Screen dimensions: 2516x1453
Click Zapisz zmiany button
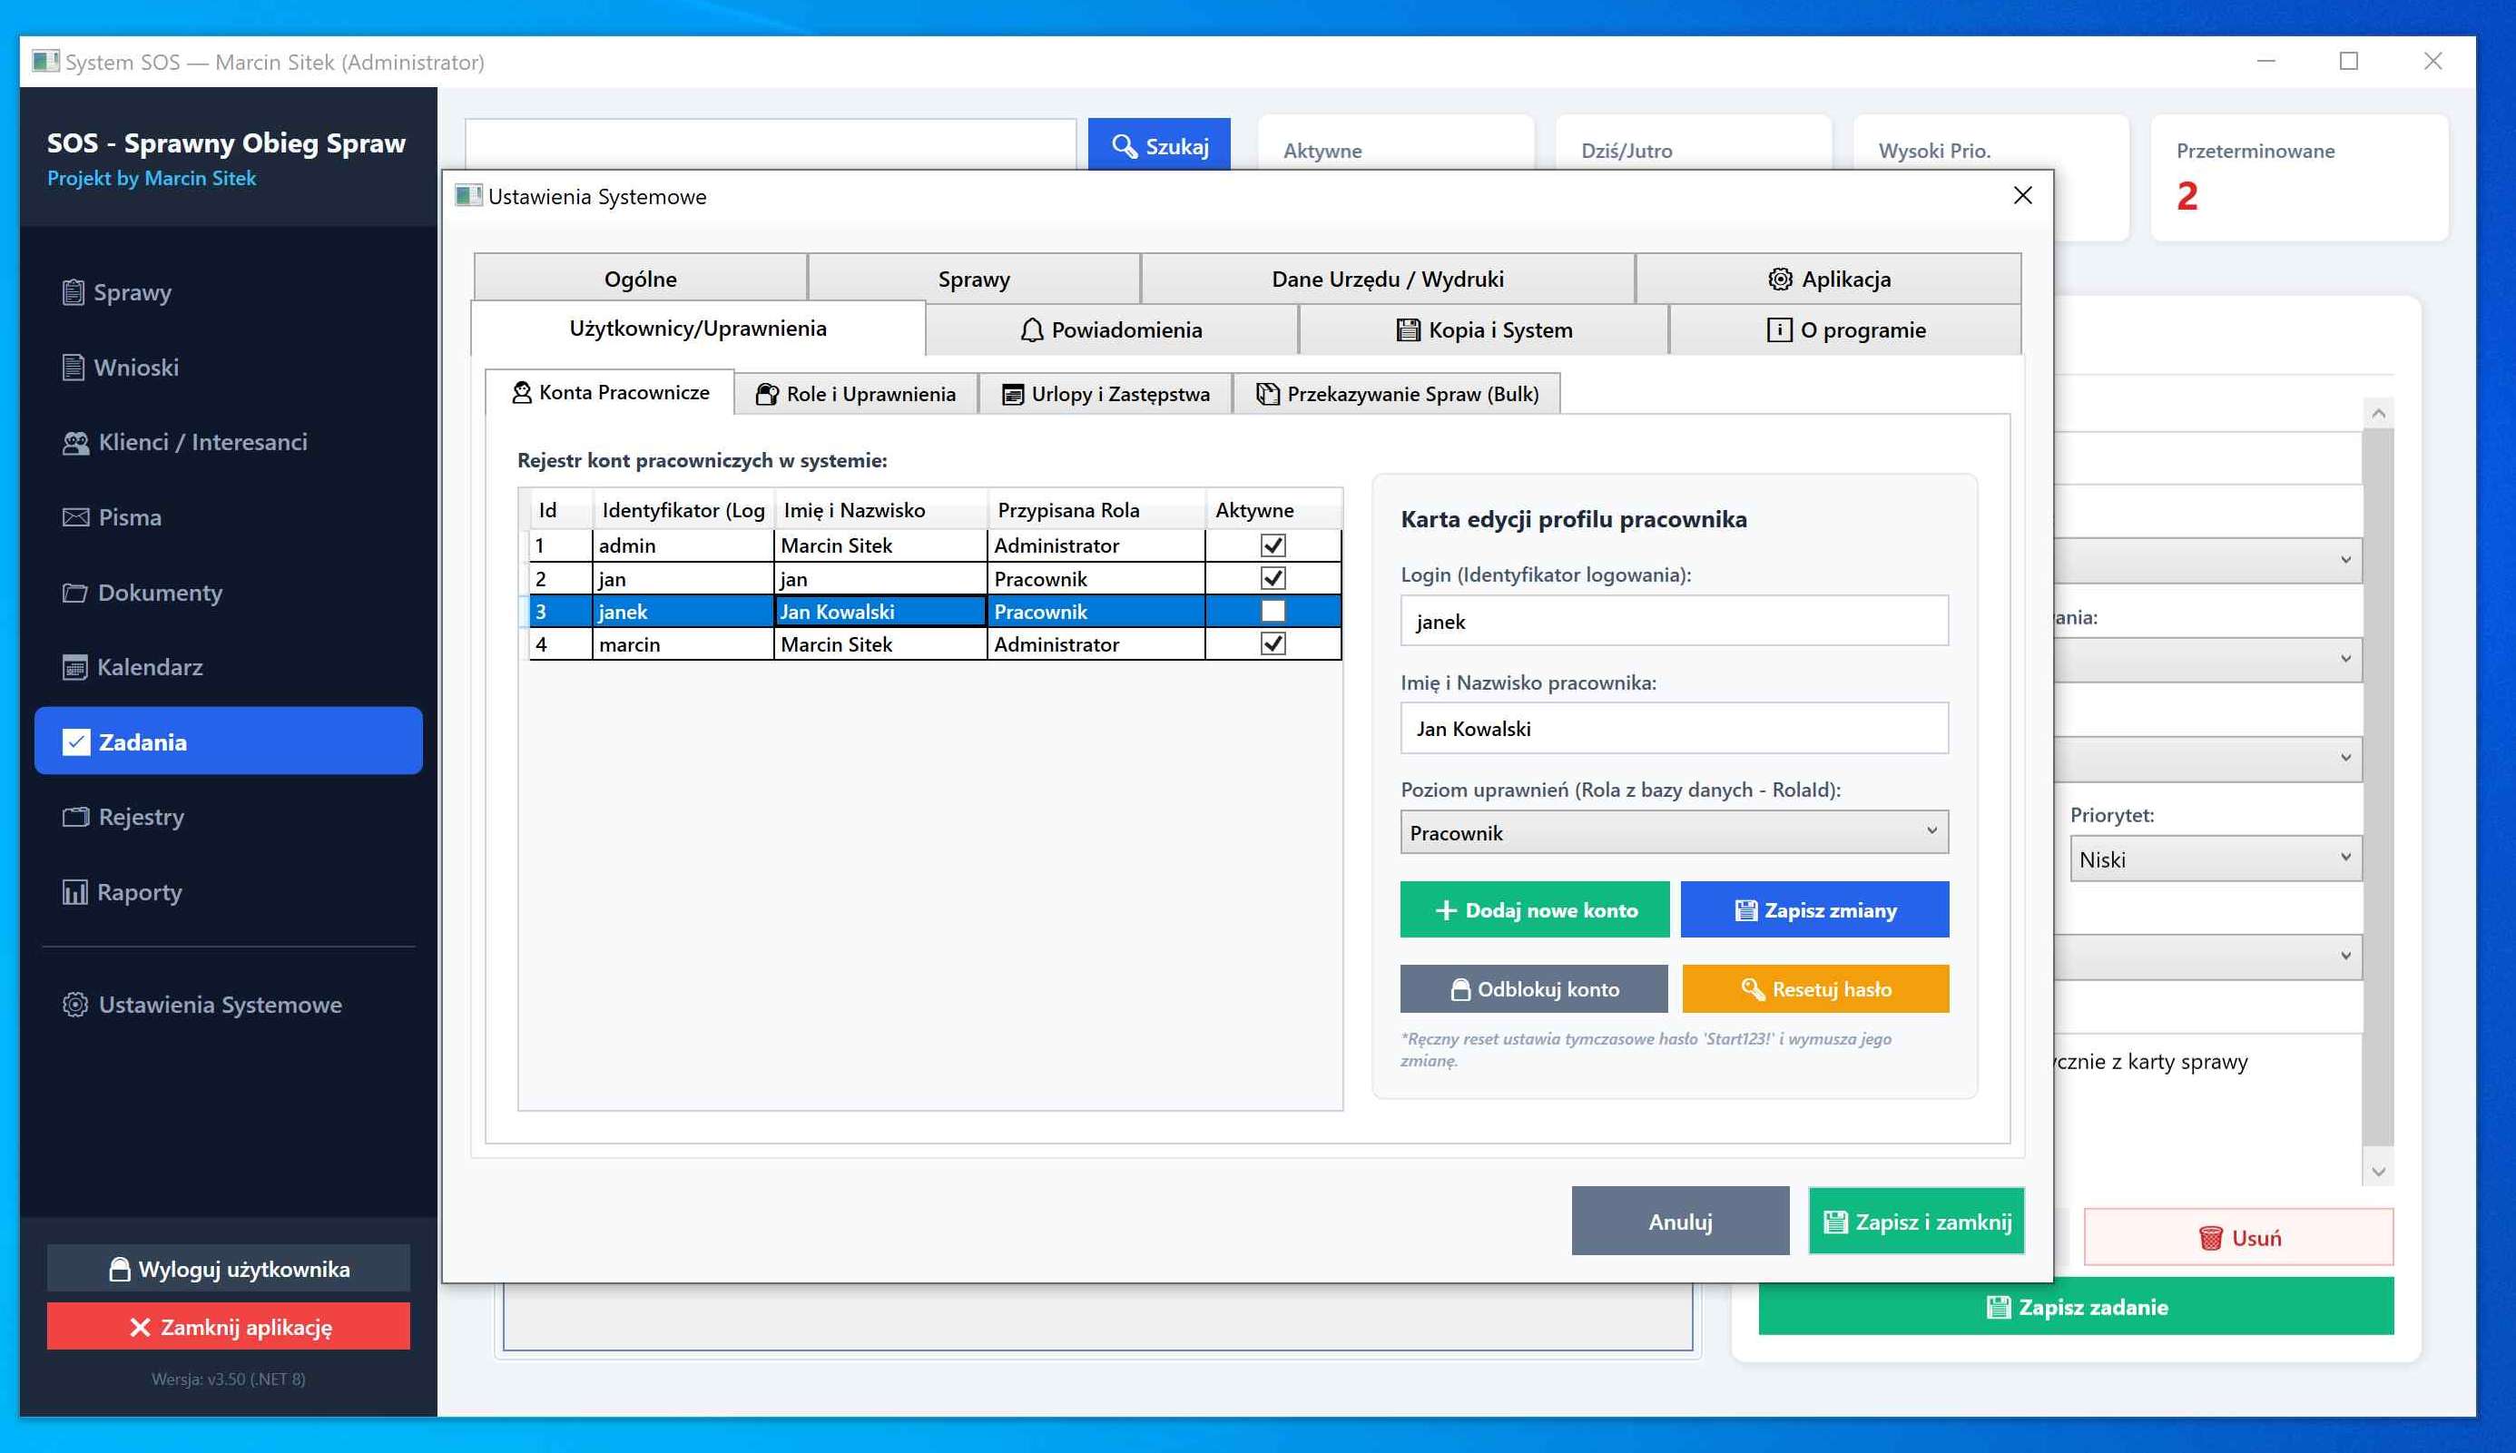pos(1814,909)
